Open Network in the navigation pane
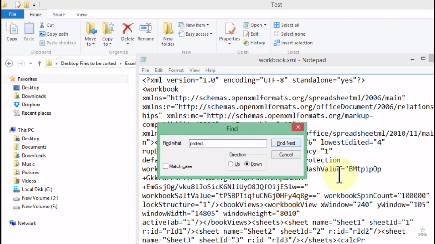This screenshot has width=435, height=244. point(23,223)
